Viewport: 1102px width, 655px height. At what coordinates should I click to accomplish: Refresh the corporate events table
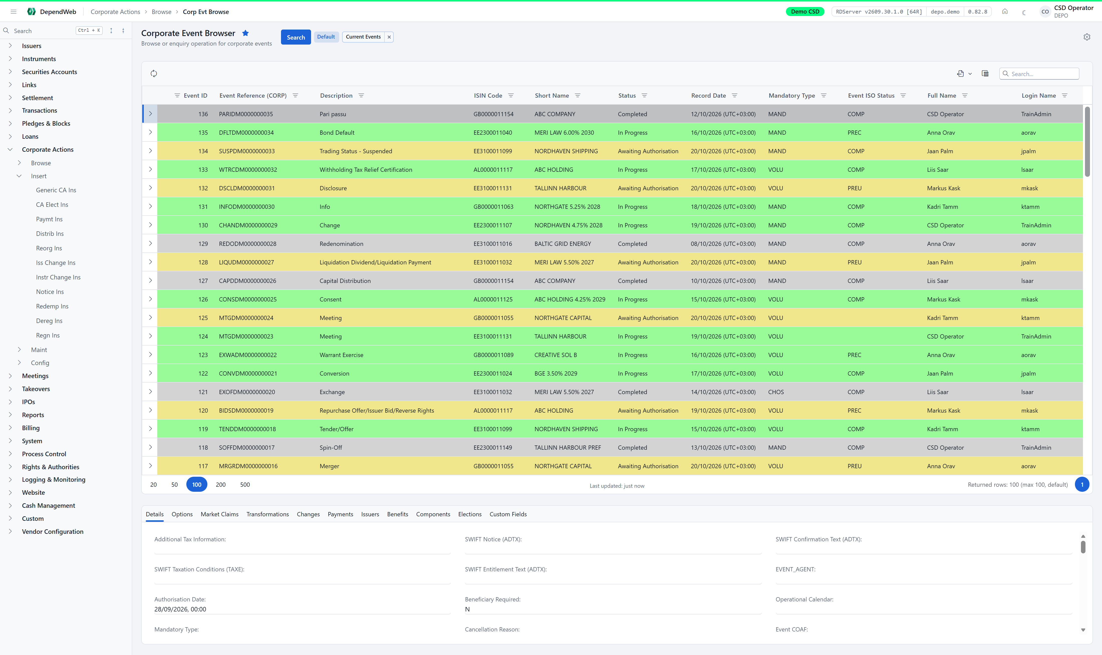pos(154,74)
